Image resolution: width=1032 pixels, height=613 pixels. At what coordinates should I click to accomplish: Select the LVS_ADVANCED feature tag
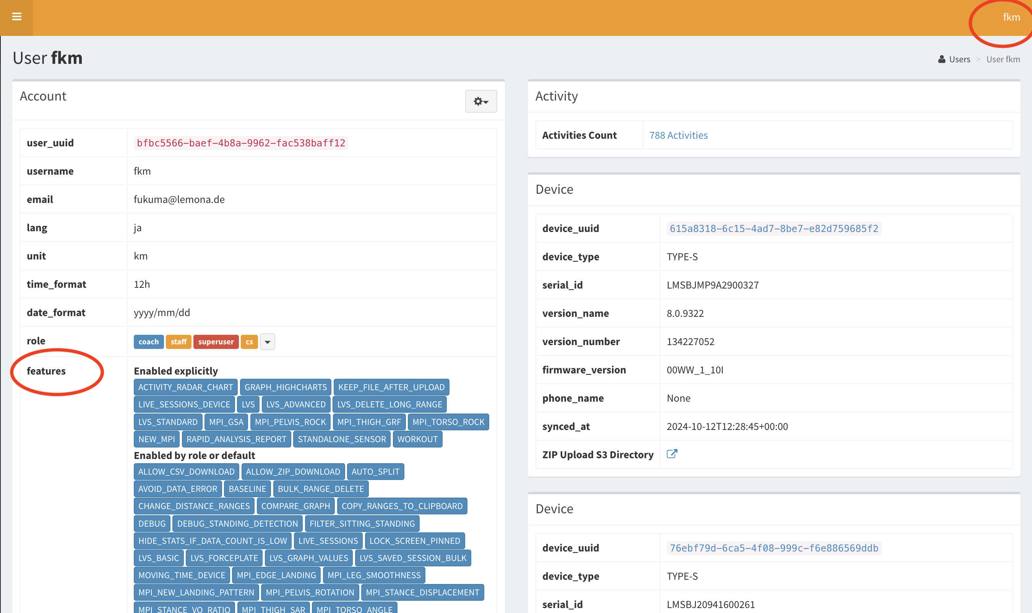[296, 405]
